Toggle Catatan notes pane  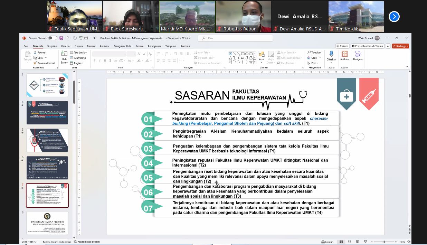click(327, 242)
